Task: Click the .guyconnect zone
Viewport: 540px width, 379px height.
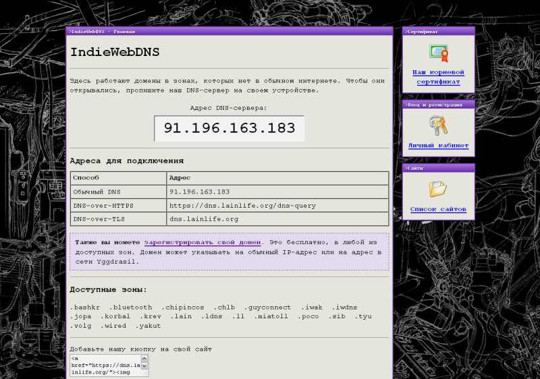Action: click(x=267, y=308)
